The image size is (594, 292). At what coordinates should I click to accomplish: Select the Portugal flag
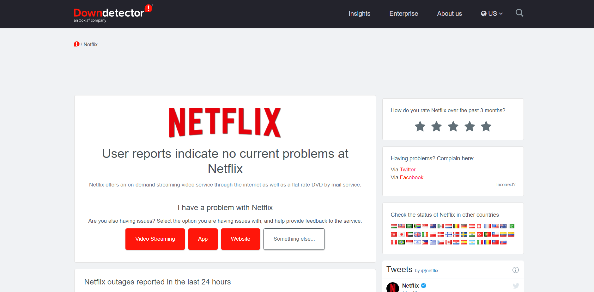(x=488, y=234)
